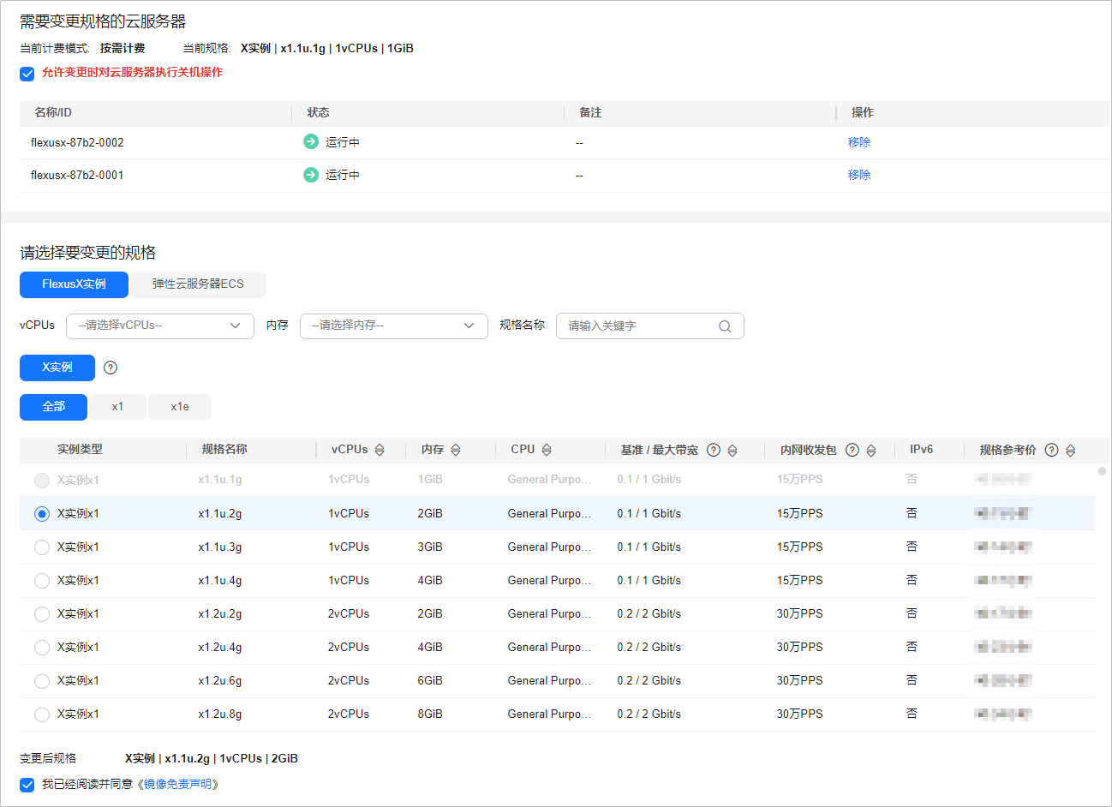Remove server flexusx-87b2-0001 via 移除
Image resolution: width=1112 pixels, height=807 pixels.
(x=859, y=175)
